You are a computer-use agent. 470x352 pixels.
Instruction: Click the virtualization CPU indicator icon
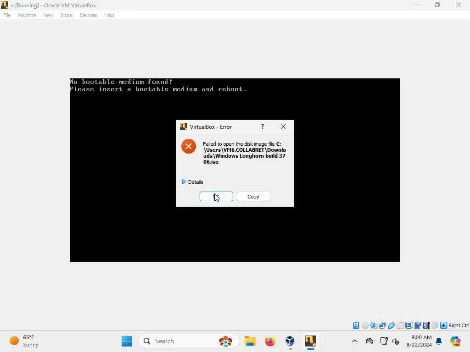coord(426,325)
